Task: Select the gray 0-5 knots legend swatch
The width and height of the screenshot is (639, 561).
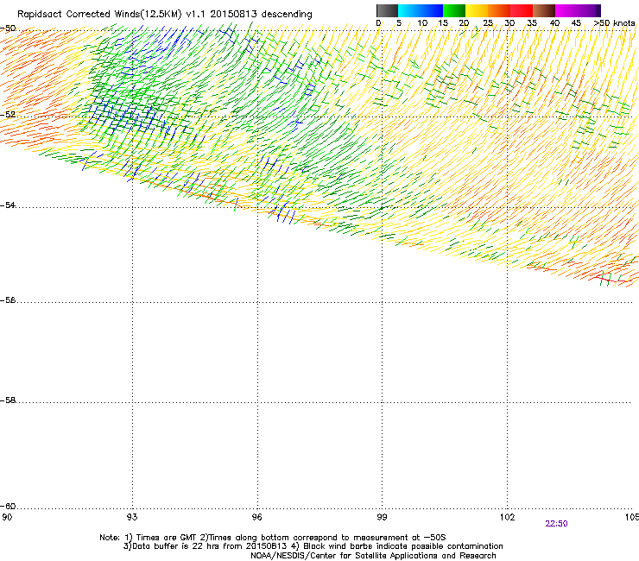Action: (x=387, y=10)
